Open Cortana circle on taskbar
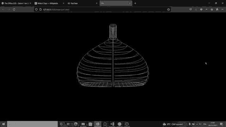This screenshot has height=127, width=226. 61,124
